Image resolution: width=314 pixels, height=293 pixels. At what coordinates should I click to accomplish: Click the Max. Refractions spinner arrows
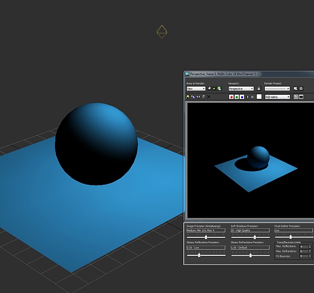(310, 251)
